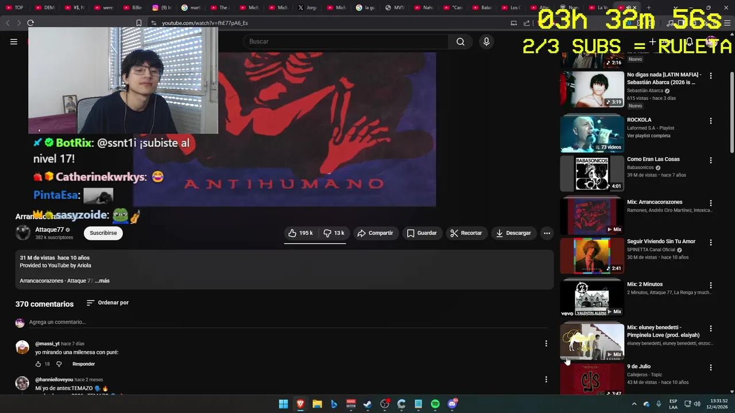
Task: Open options for Mix: Arrancacorazones
Action: tap(711, 203)
